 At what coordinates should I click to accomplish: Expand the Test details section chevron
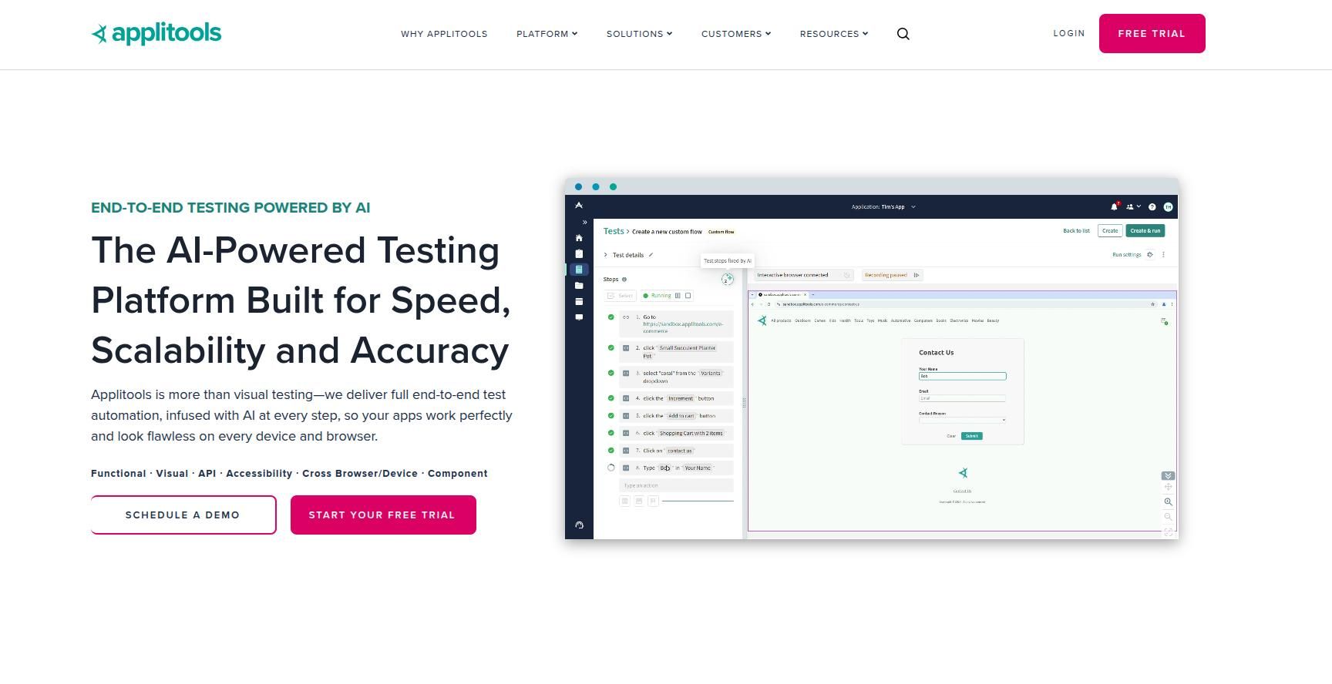606,255
